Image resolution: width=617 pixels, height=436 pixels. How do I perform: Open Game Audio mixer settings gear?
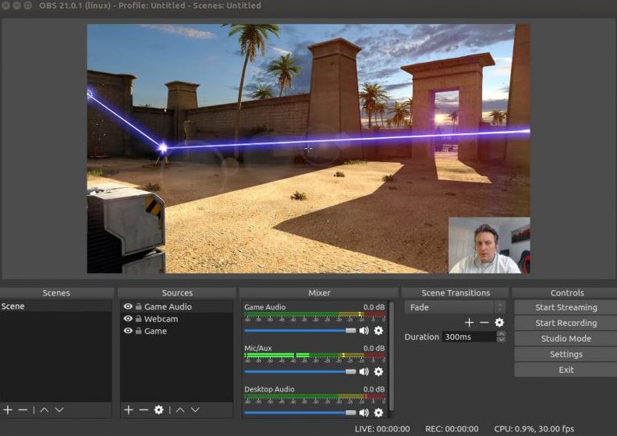378,331
